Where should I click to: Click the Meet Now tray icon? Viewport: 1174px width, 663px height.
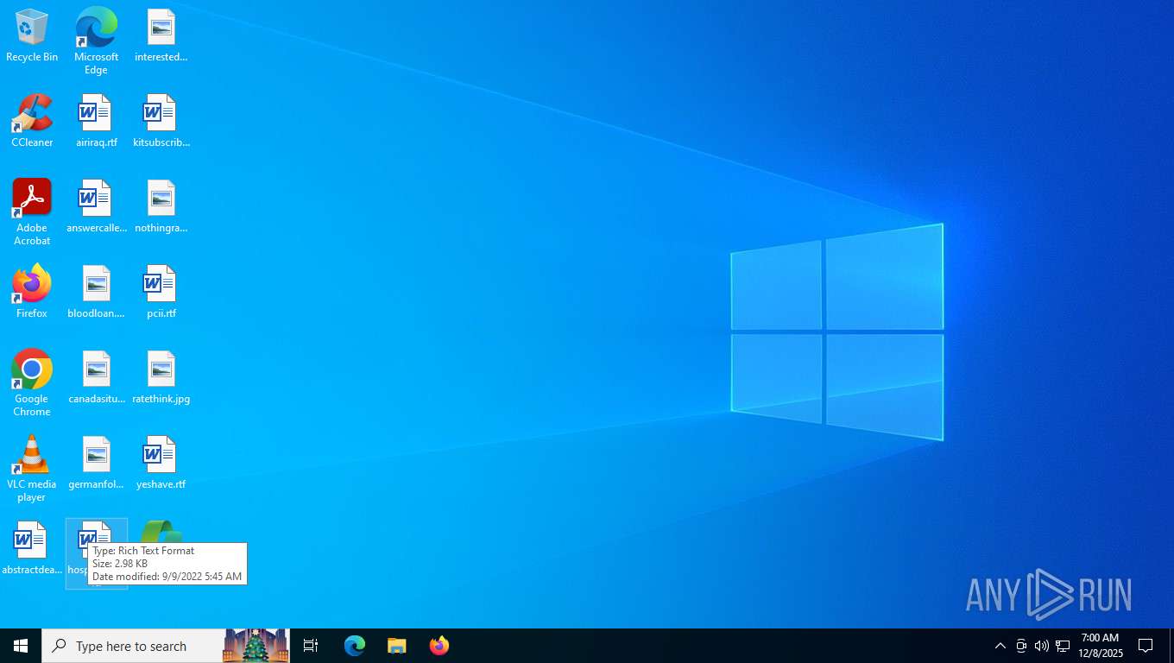1021,646
